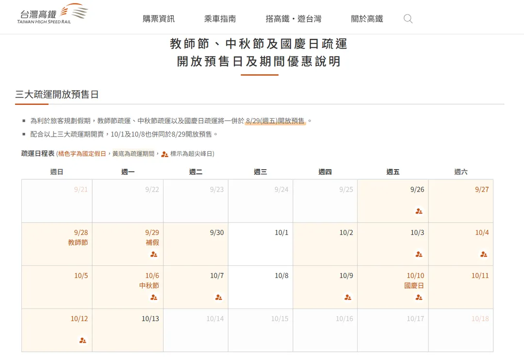Click peak-day icon on 10/7
Screen dimensions: 524x359
218,297
